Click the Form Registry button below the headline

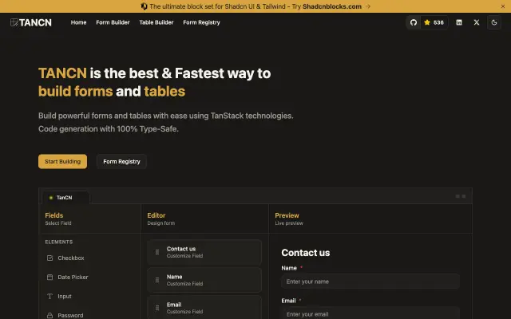click(121, 161)
